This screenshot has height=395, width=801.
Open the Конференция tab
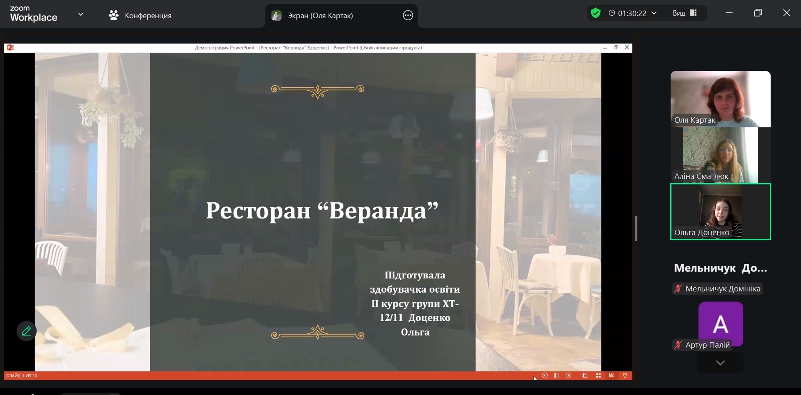point(140,15)
